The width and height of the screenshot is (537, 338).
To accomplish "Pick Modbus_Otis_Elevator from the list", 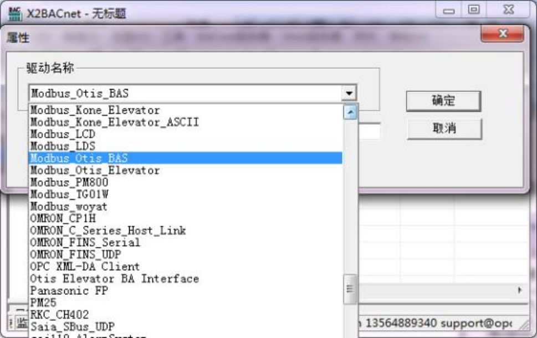I will [x=186, y=170].
